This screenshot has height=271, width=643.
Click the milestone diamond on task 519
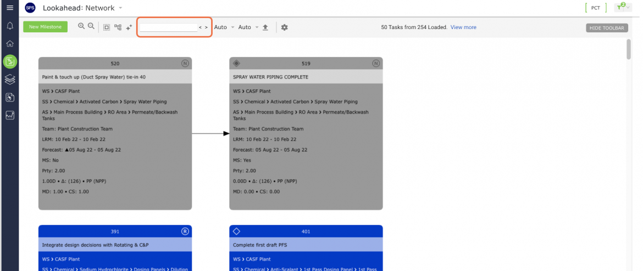click(x=236, y=64)
